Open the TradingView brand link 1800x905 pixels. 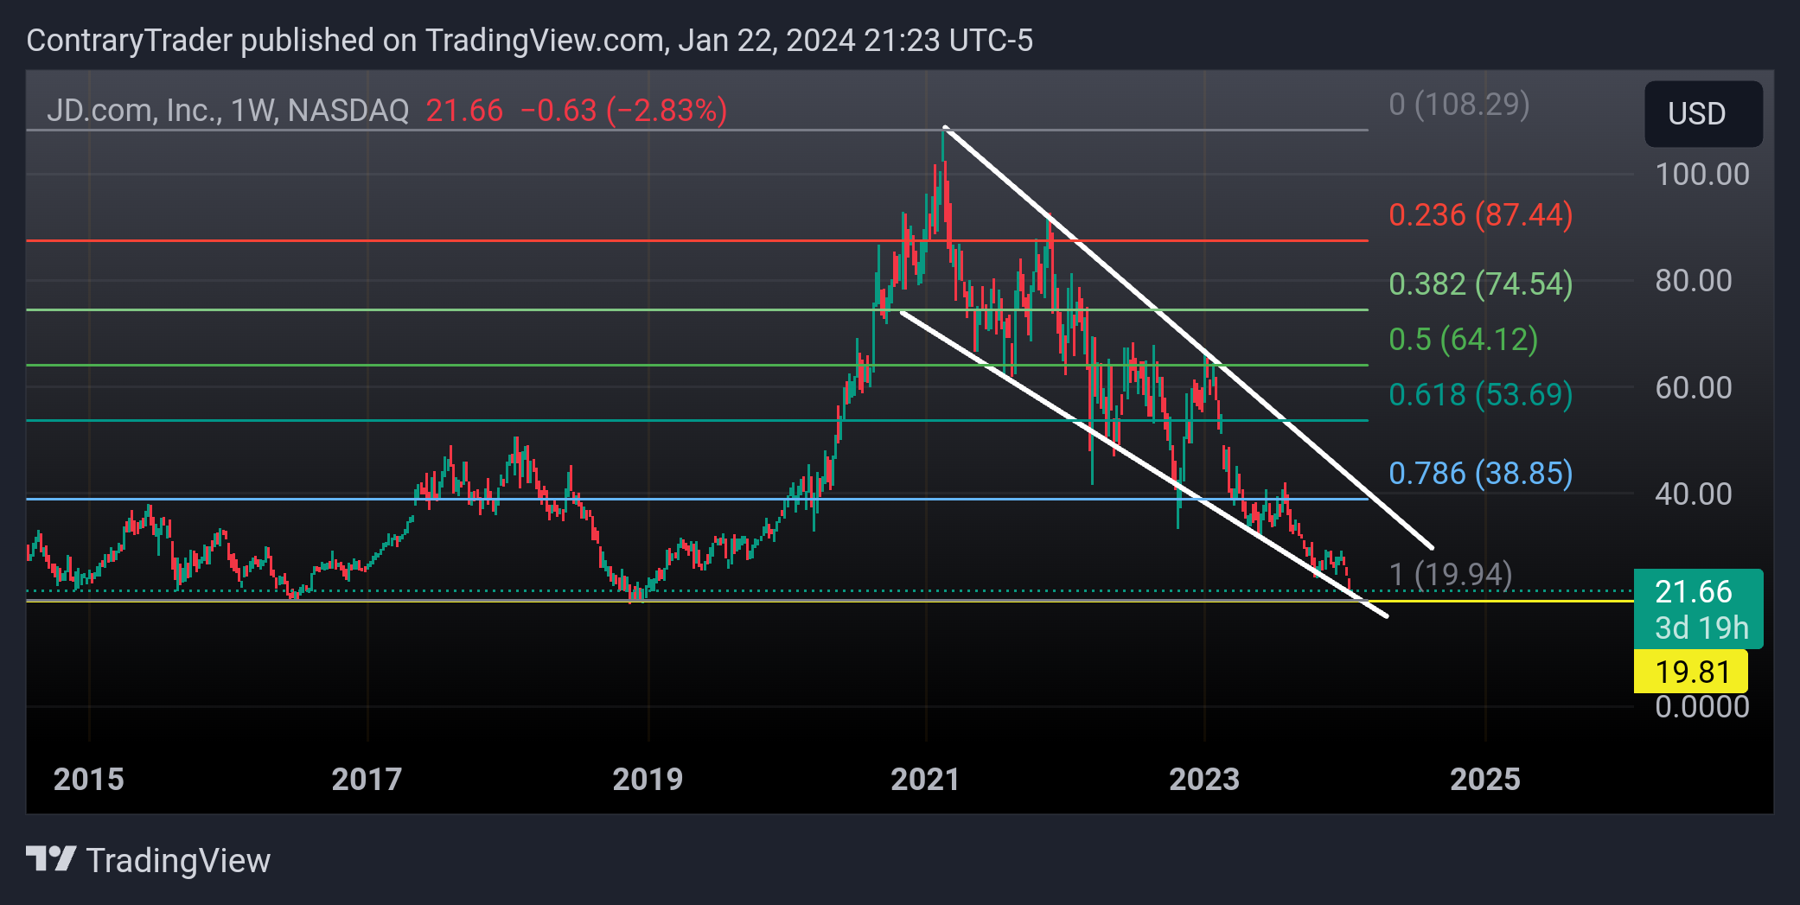(x=148, y=860)
